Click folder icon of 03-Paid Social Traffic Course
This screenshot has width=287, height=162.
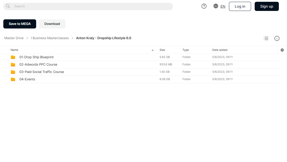pos(13,72)
